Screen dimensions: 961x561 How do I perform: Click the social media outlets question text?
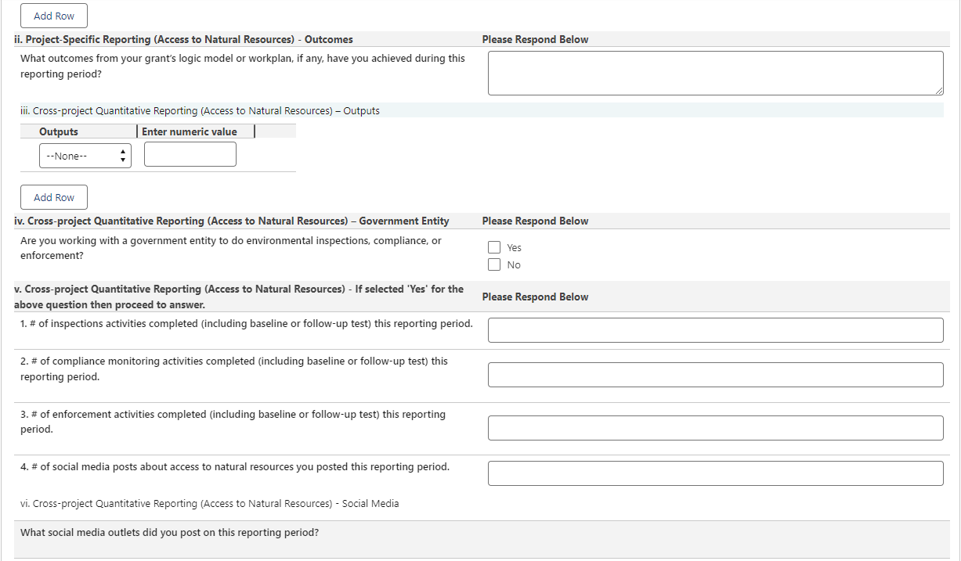pyautogui.click(x=169, y=532)
